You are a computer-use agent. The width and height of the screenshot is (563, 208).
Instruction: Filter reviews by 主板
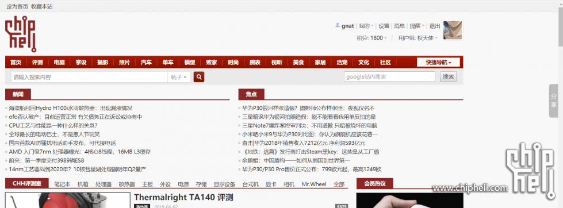(147, 184)
